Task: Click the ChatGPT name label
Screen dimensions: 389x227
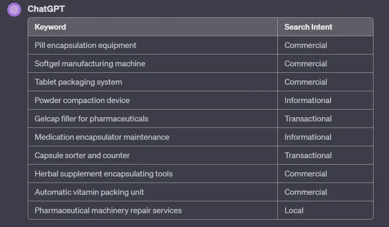Action: pos(46,9)
